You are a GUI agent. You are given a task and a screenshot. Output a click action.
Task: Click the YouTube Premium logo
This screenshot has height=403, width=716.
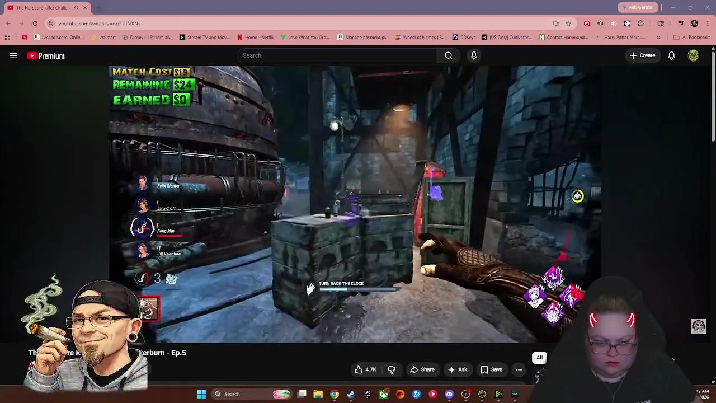point(46,56)
